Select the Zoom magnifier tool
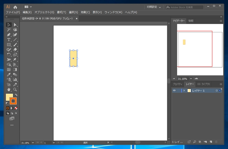Image resolution: width=228 pixels, height=149 pixels. 15,90
